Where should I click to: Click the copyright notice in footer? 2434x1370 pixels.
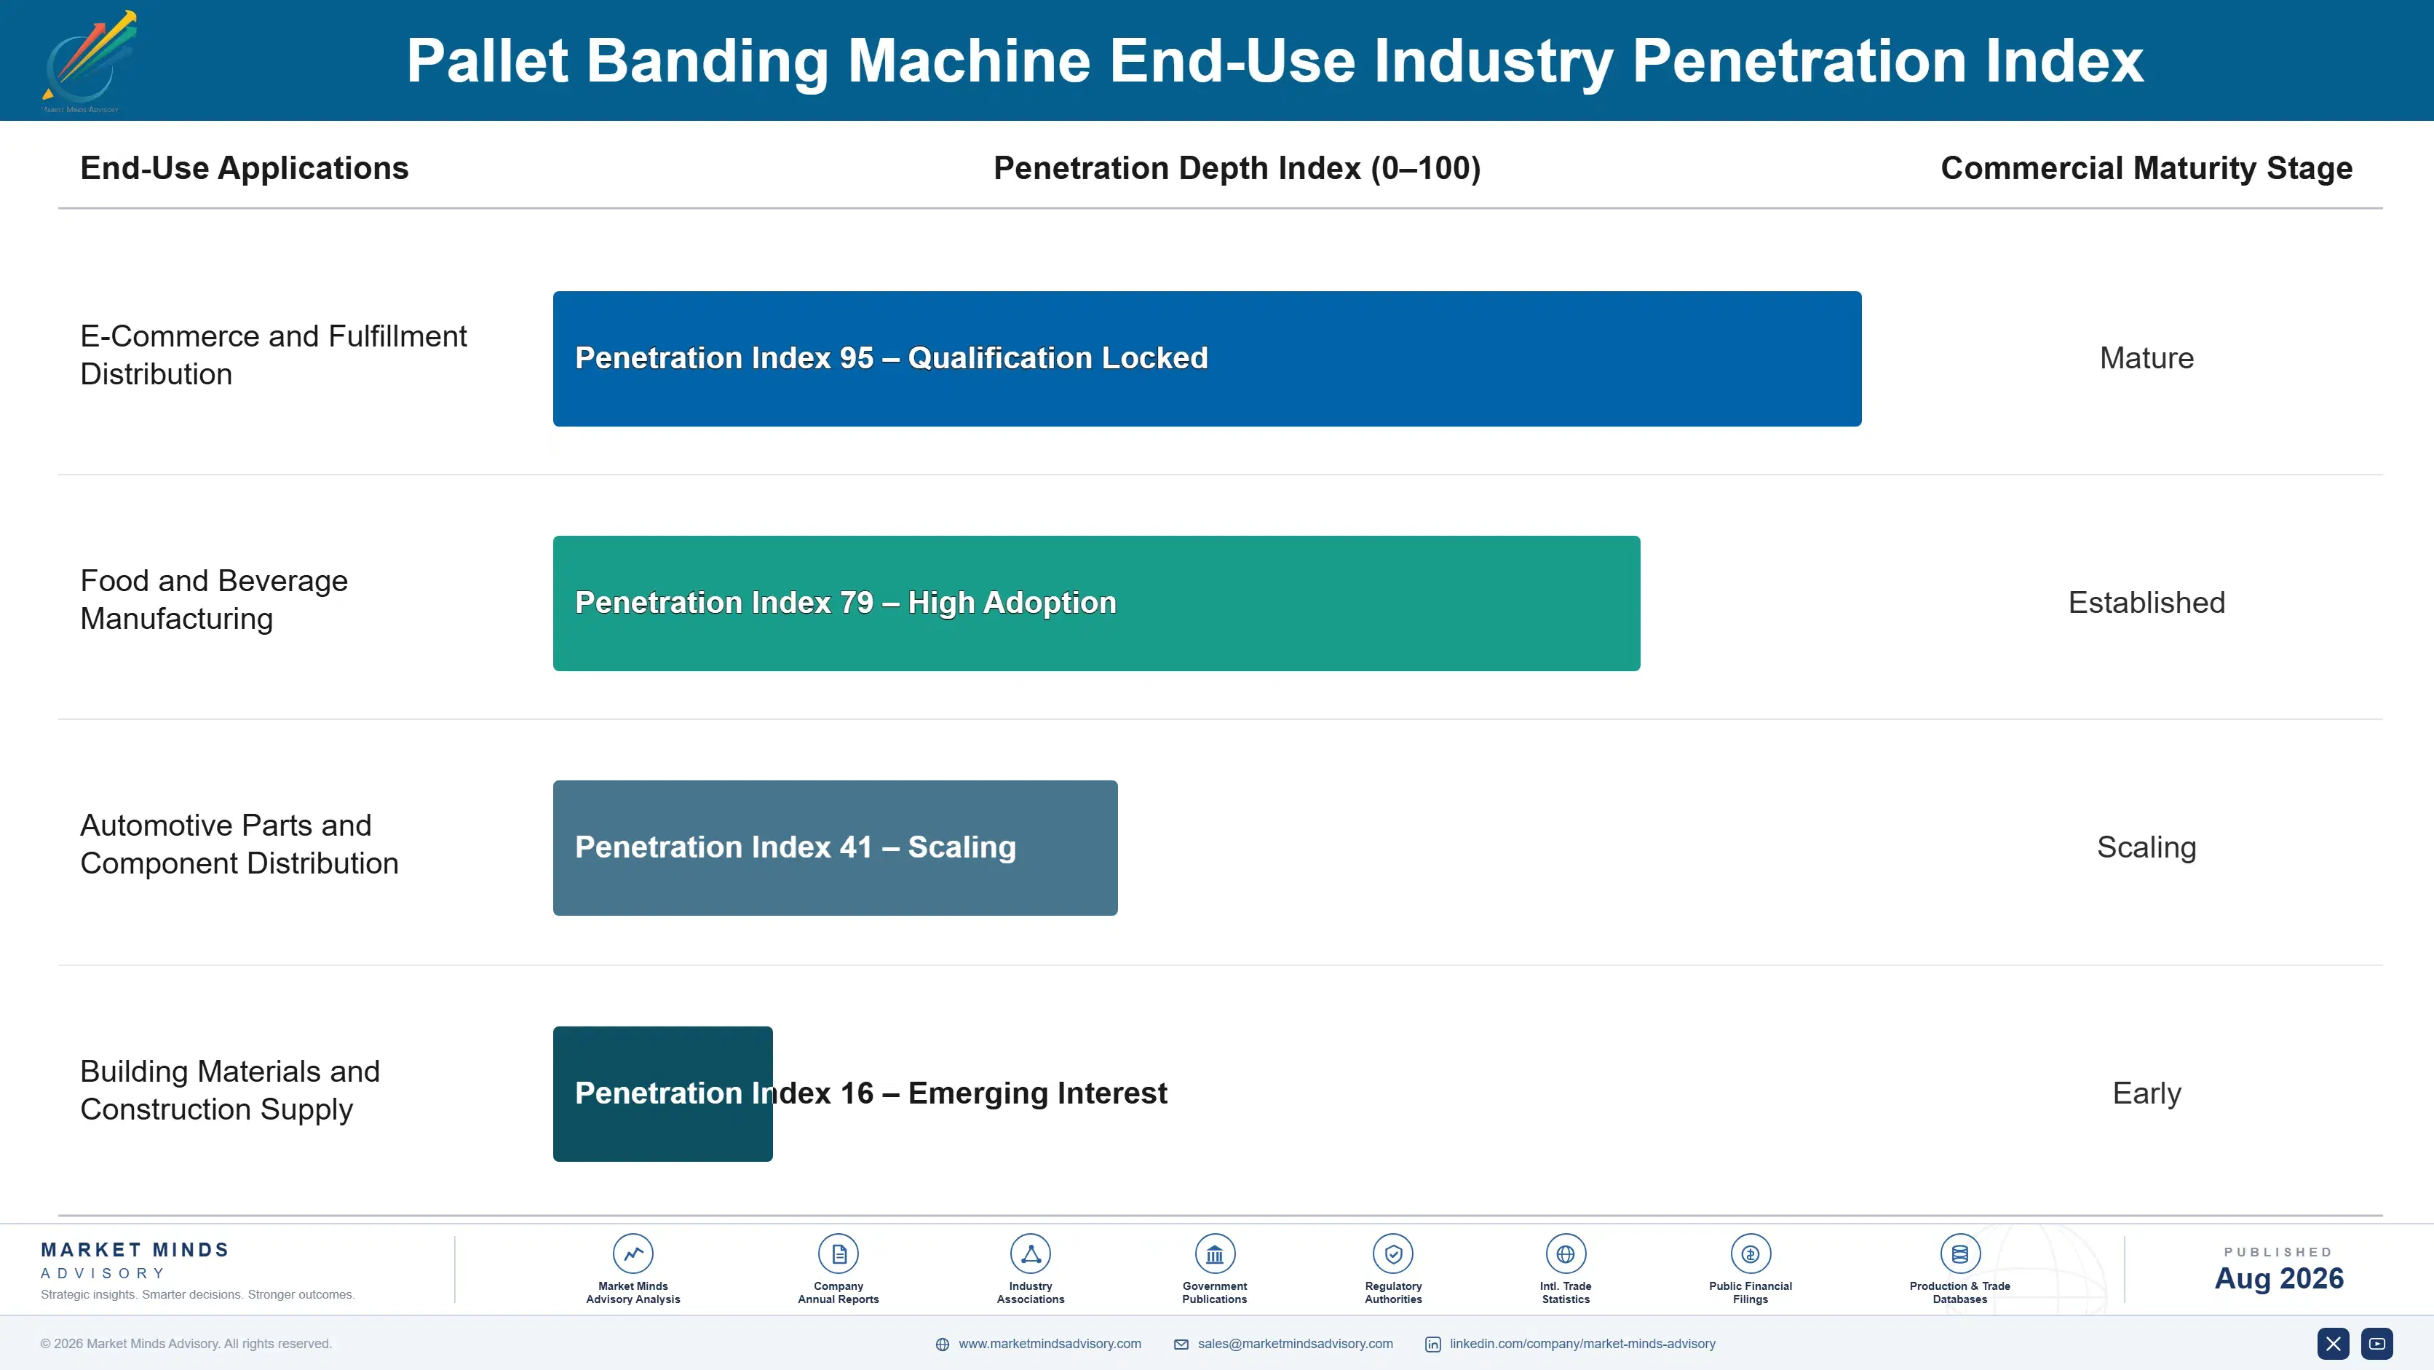click(186, 1344)
